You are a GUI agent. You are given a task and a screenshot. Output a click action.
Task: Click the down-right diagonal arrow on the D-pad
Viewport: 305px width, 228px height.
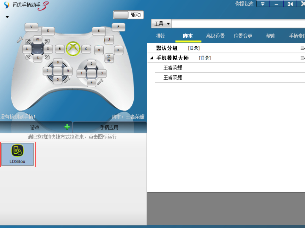(47, 57)
